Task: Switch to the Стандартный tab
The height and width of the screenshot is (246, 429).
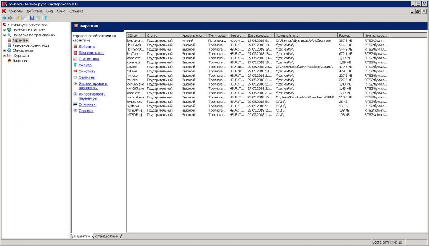Action: pos(107,236)
